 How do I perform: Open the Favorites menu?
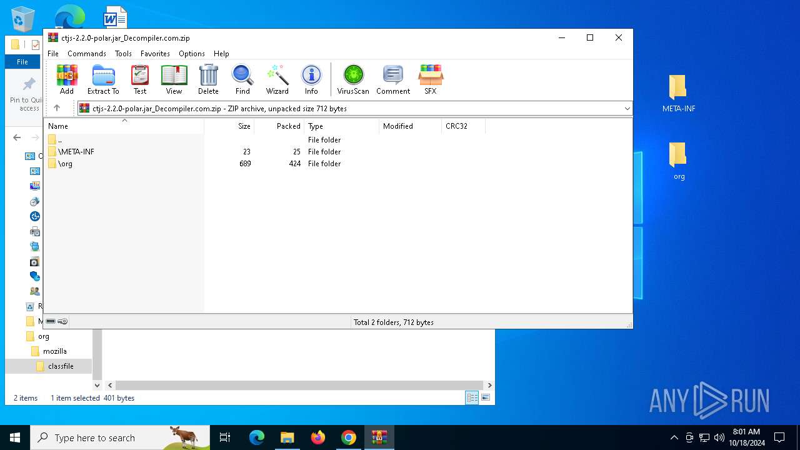tap(155, 54)
